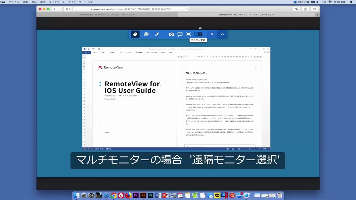Click the Word save icon in quick access
This screenshot has width=356, height=200.
89,49
